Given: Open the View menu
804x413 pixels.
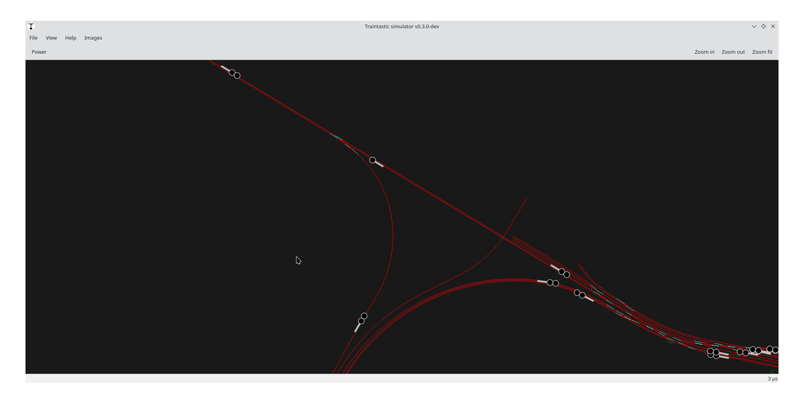Looking at the screenshot, I should [51, 38].
